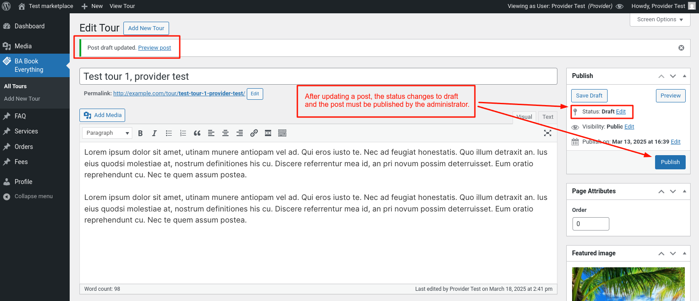Open Orders in the sidebar menu
The image size is (699, 301).
click(x=24, y=147)
